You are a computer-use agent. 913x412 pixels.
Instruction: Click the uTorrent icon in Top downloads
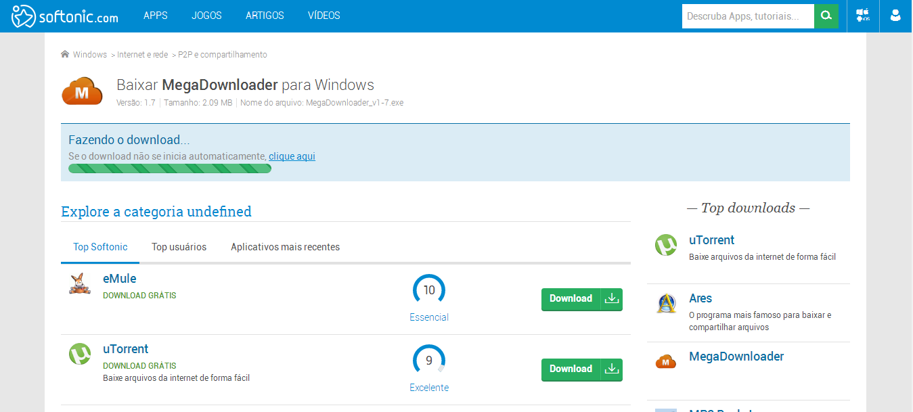click(666, 245)
